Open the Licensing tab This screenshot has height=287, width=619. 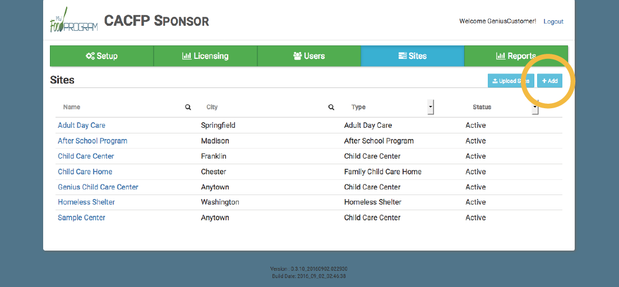205,56
